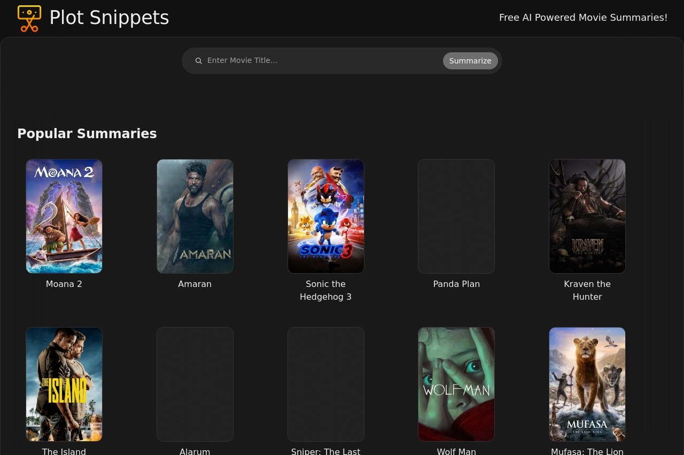Image resolution: width=684 pixels, height=455 pixels.
Task: Select the Moana 2 title text
Action: [64, 284]
